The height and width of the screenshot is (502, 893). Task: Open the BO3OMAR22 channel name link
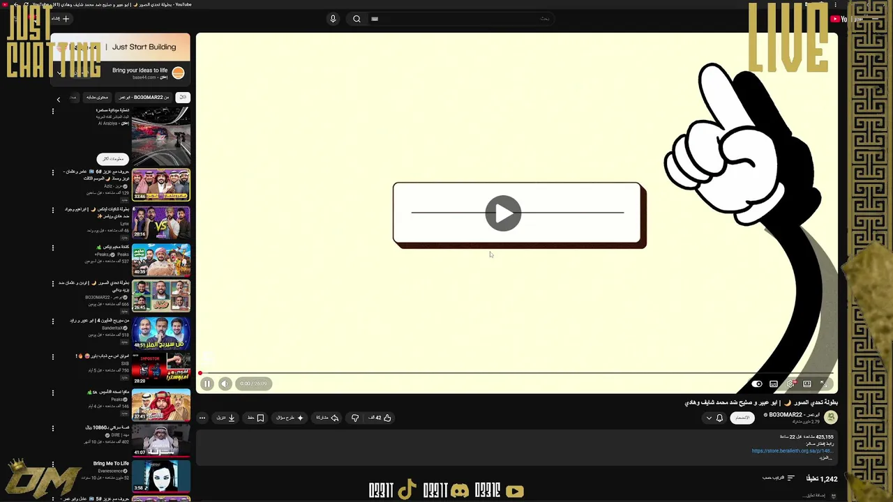coord(794,415)
